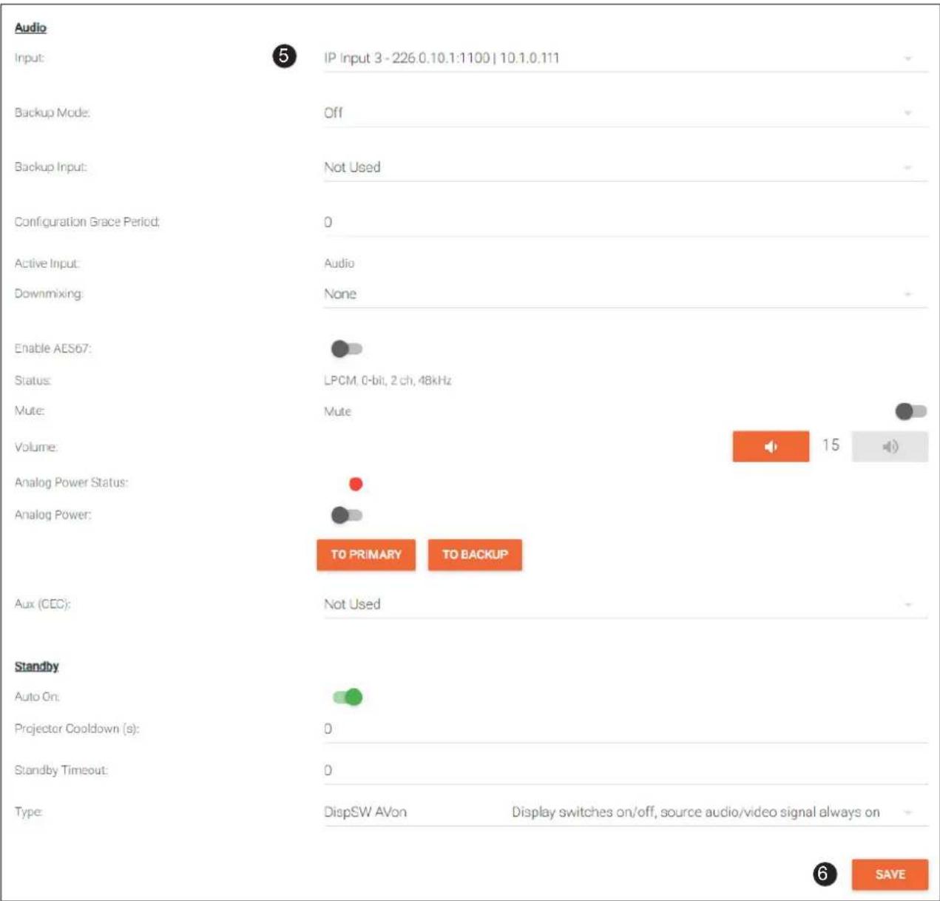Click the Auto On label
940x901 pixels.
click(37, 697)
